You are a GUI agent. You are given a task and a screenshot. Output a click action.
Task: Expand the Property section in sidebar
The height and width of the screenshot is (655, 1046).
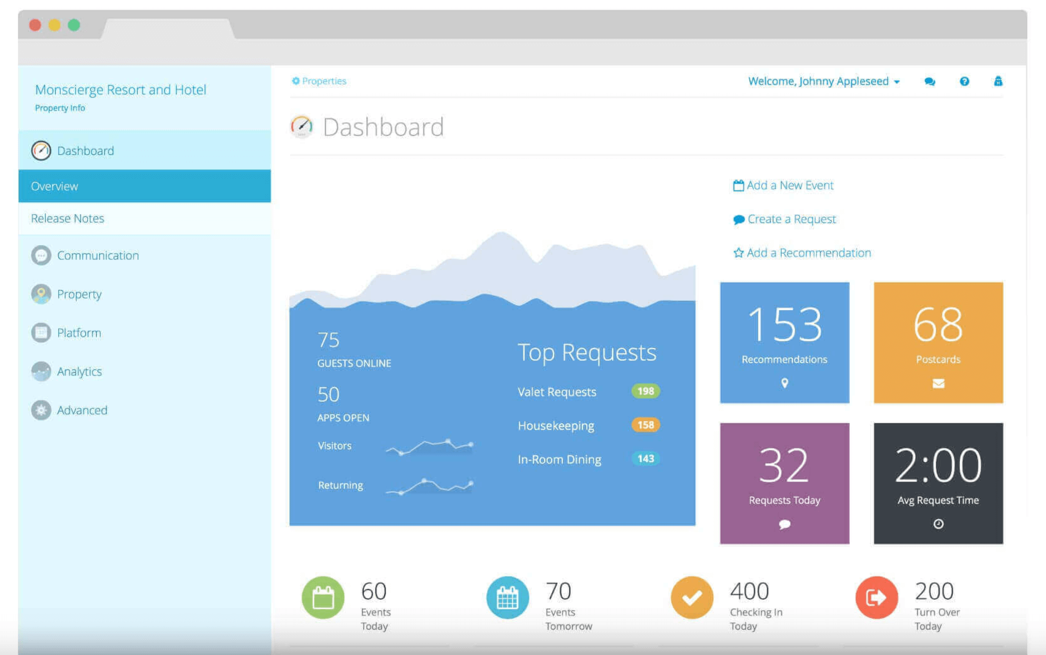pos(79,294)
